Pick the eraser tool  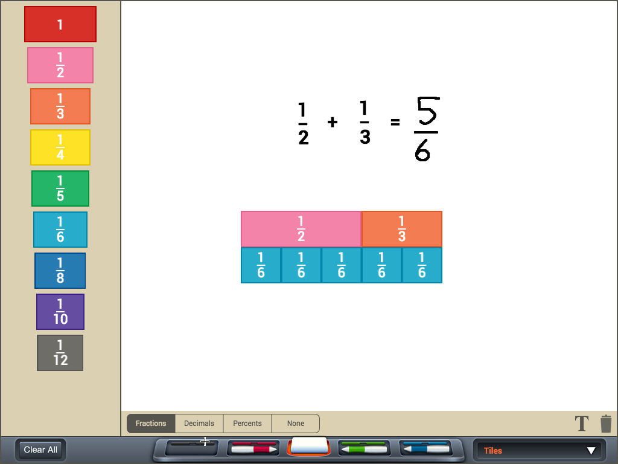click(x=309, y=446)
